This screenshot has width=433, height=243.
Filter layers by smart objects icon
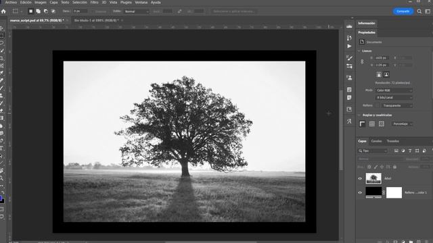point(424,151)
